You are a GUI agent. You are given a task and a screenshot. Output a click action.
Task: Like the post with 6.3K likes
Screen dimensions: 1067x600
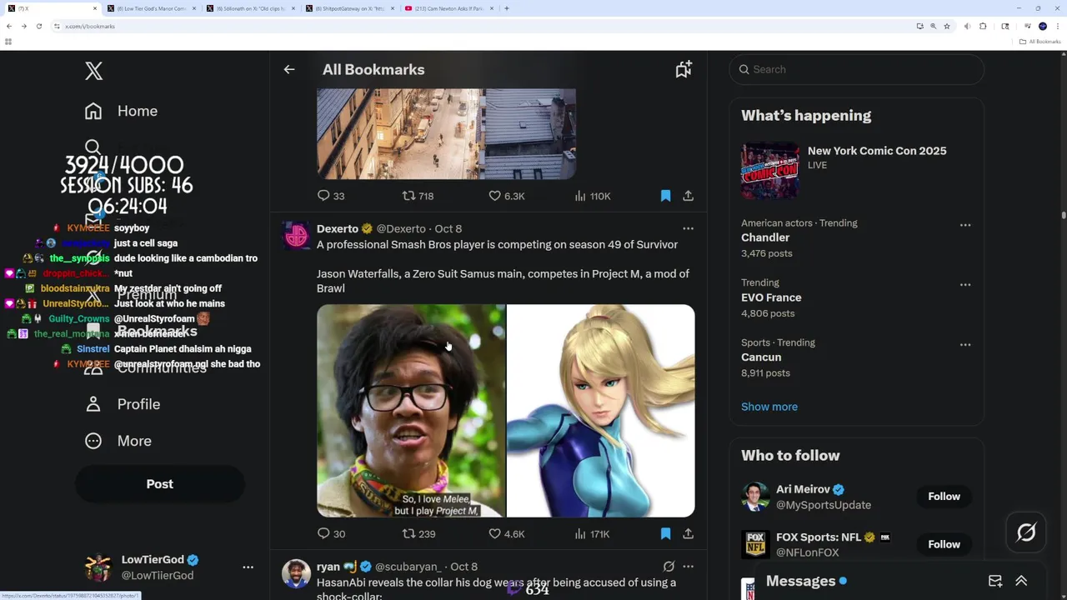coord(506,196)
